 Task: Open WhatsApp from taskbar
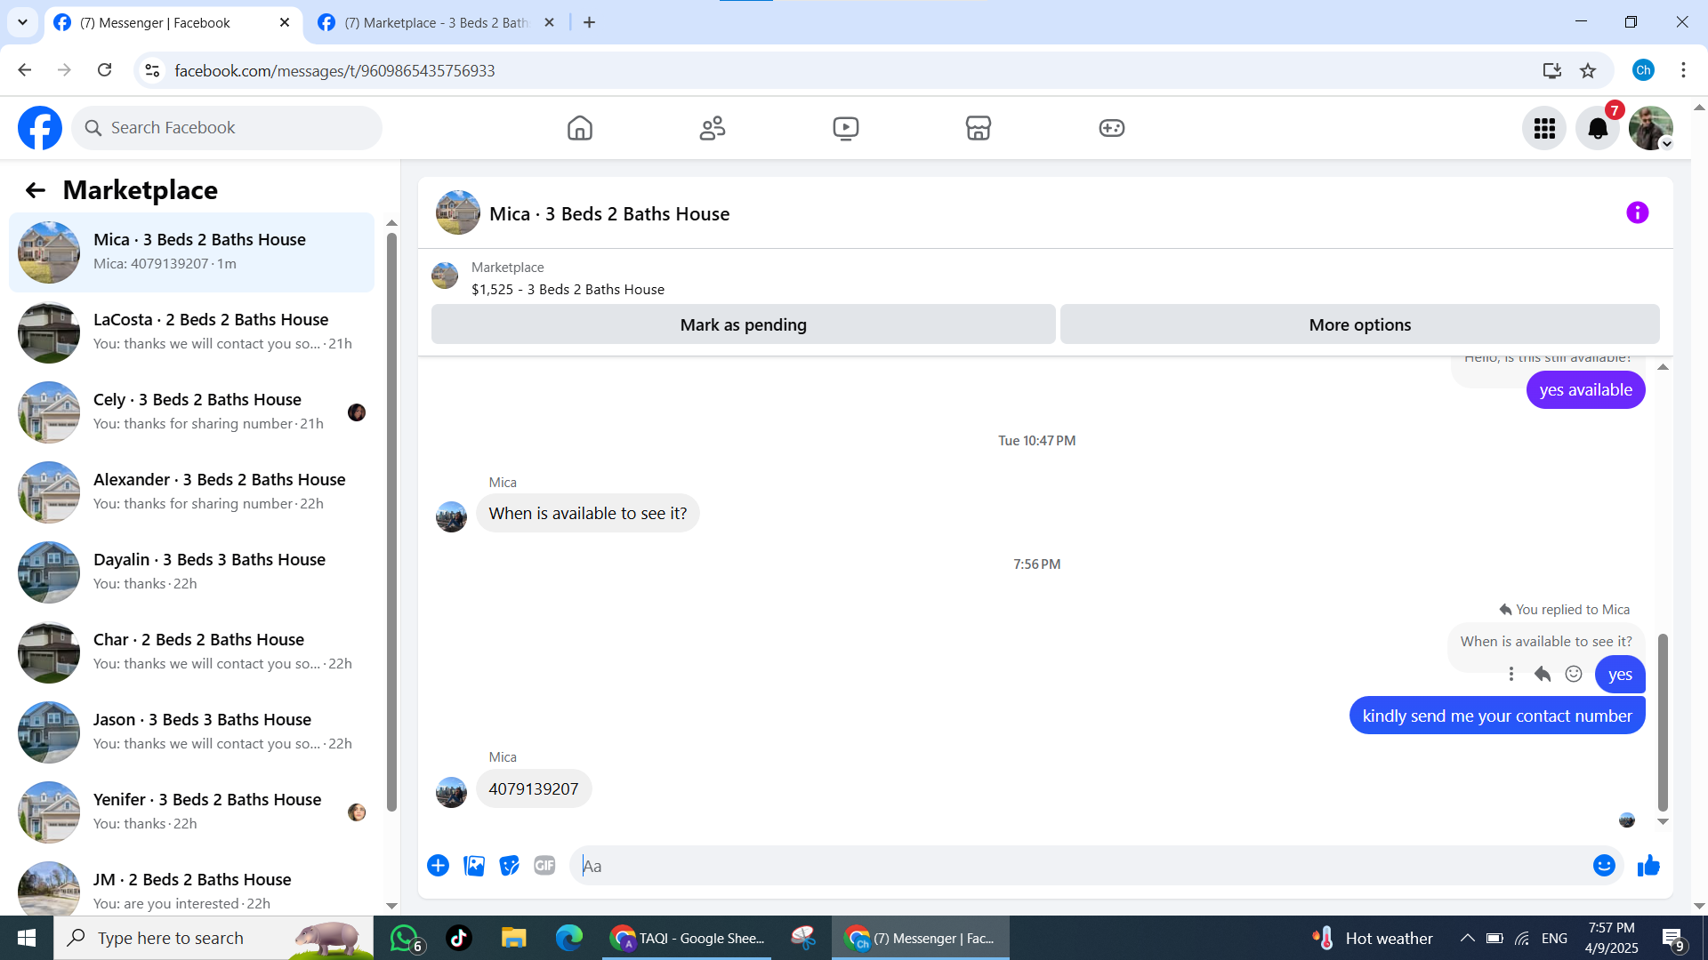click(407, 939)
